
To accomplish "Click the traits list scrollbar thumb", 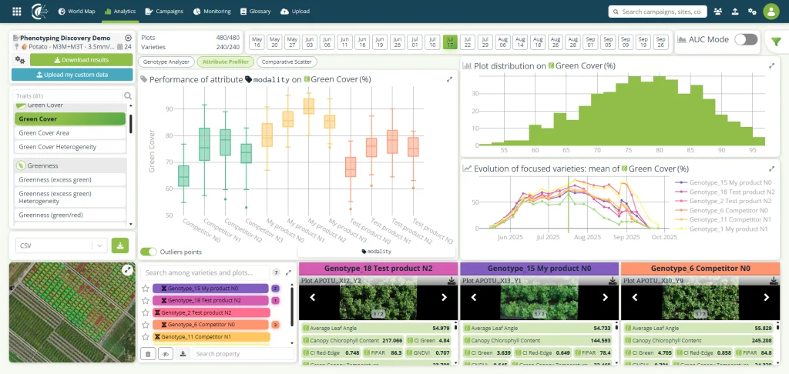I will click(x=131, y=124).
